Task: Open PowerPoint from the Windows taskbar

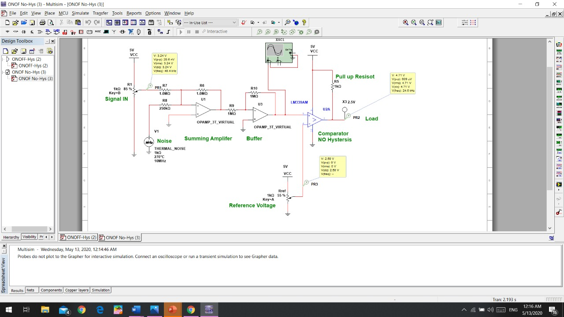Action: pos(172,310)
